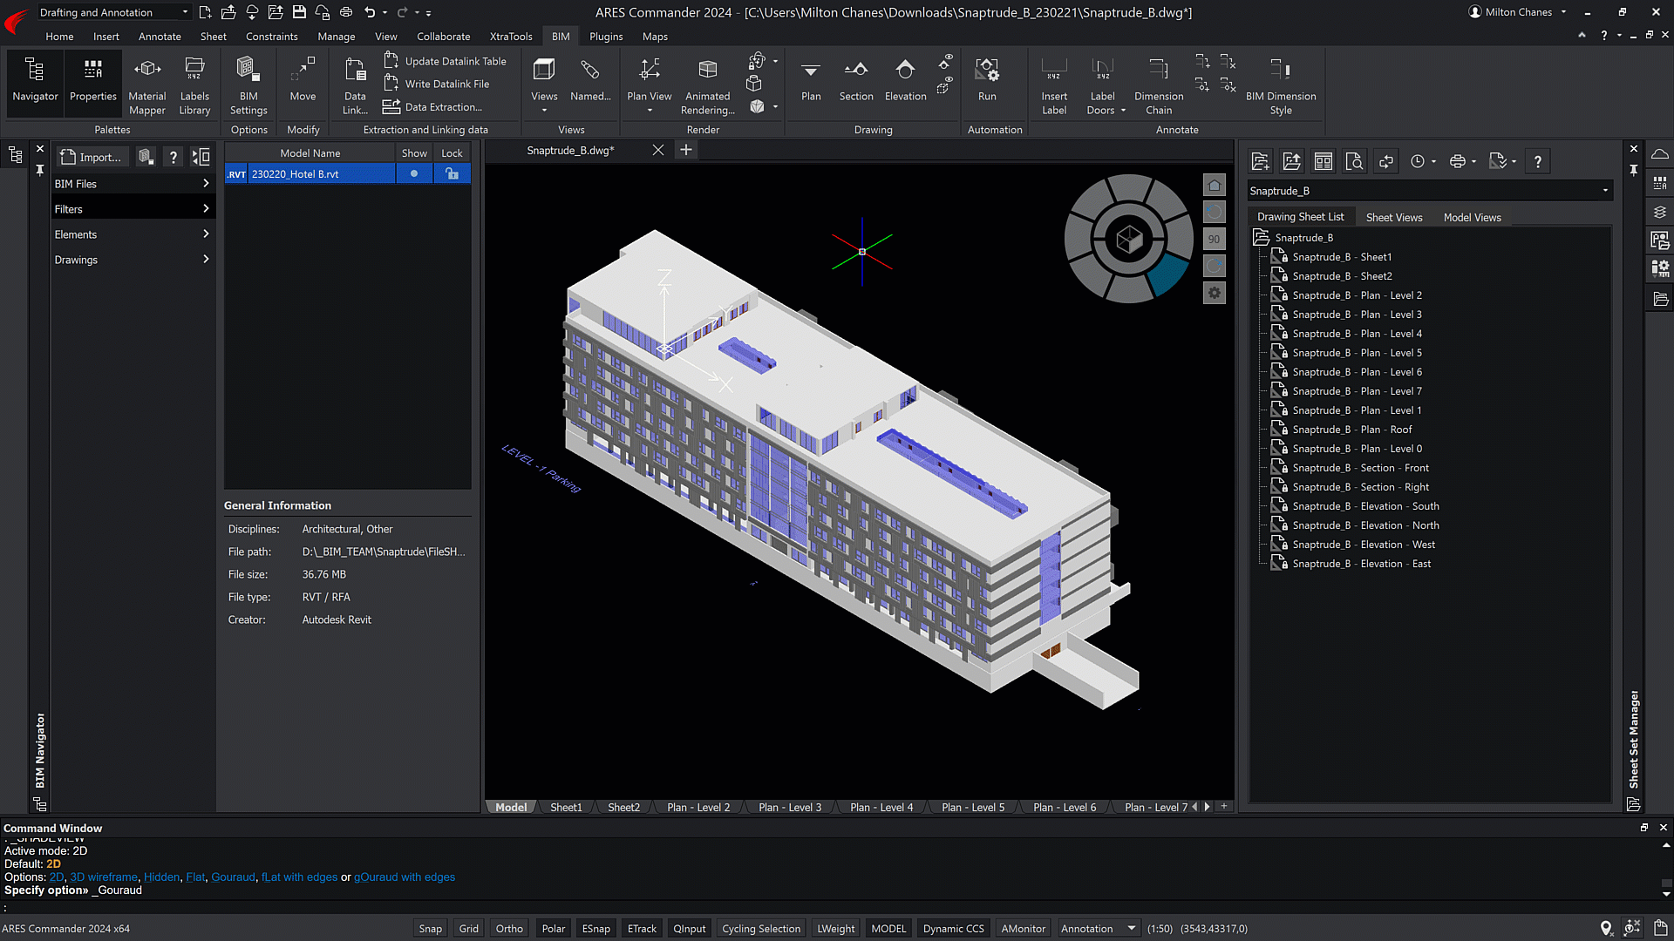
Task: Click the Import button in BIM Navigator
Action: [92, 157]
